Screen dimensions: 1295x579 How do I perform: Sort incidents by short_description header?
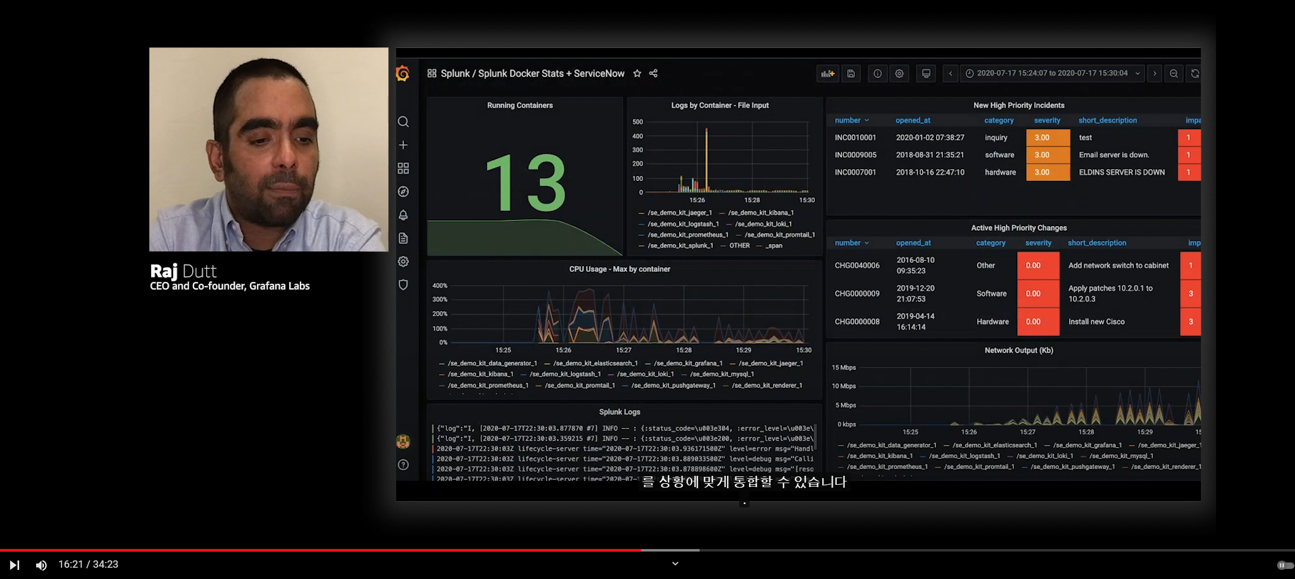point(1107,120)
